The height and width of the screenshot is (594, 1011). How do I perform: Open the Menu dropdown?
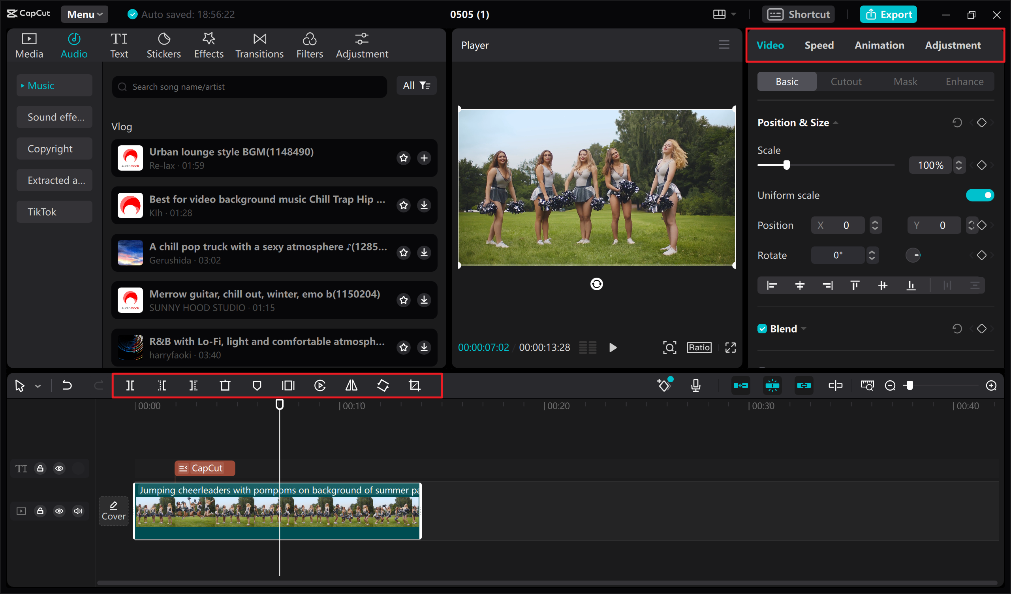pyautogui.click(x=84, y=14)
